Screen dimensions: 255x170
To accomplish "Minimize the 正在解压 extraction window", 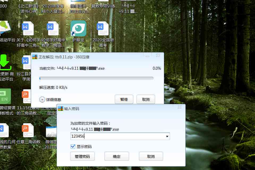I will (x=147, y=56).
